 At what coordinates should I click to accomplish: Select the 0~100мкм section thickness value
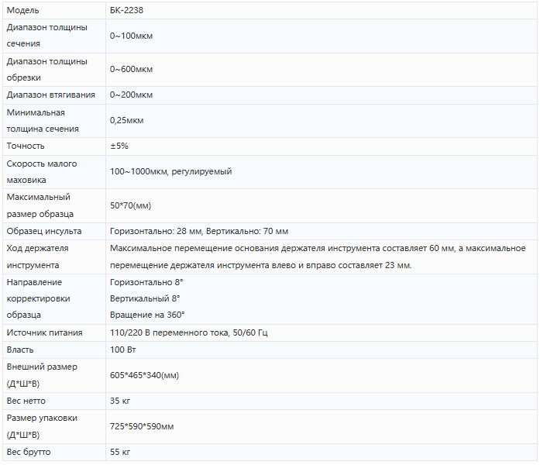click(x=131, y=36)
